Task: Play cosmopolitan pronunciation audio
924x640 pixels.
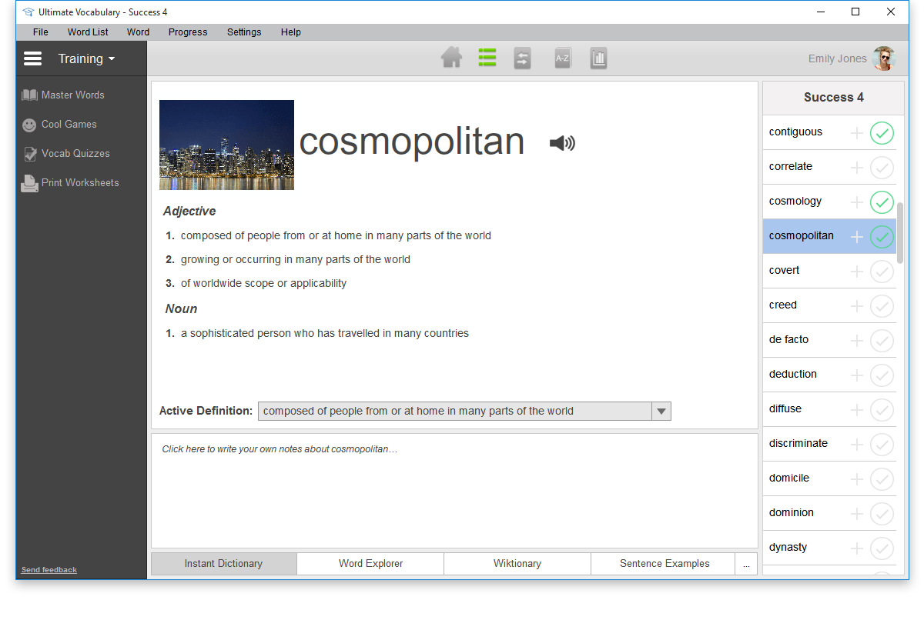Action: click(x=562, y=143)
